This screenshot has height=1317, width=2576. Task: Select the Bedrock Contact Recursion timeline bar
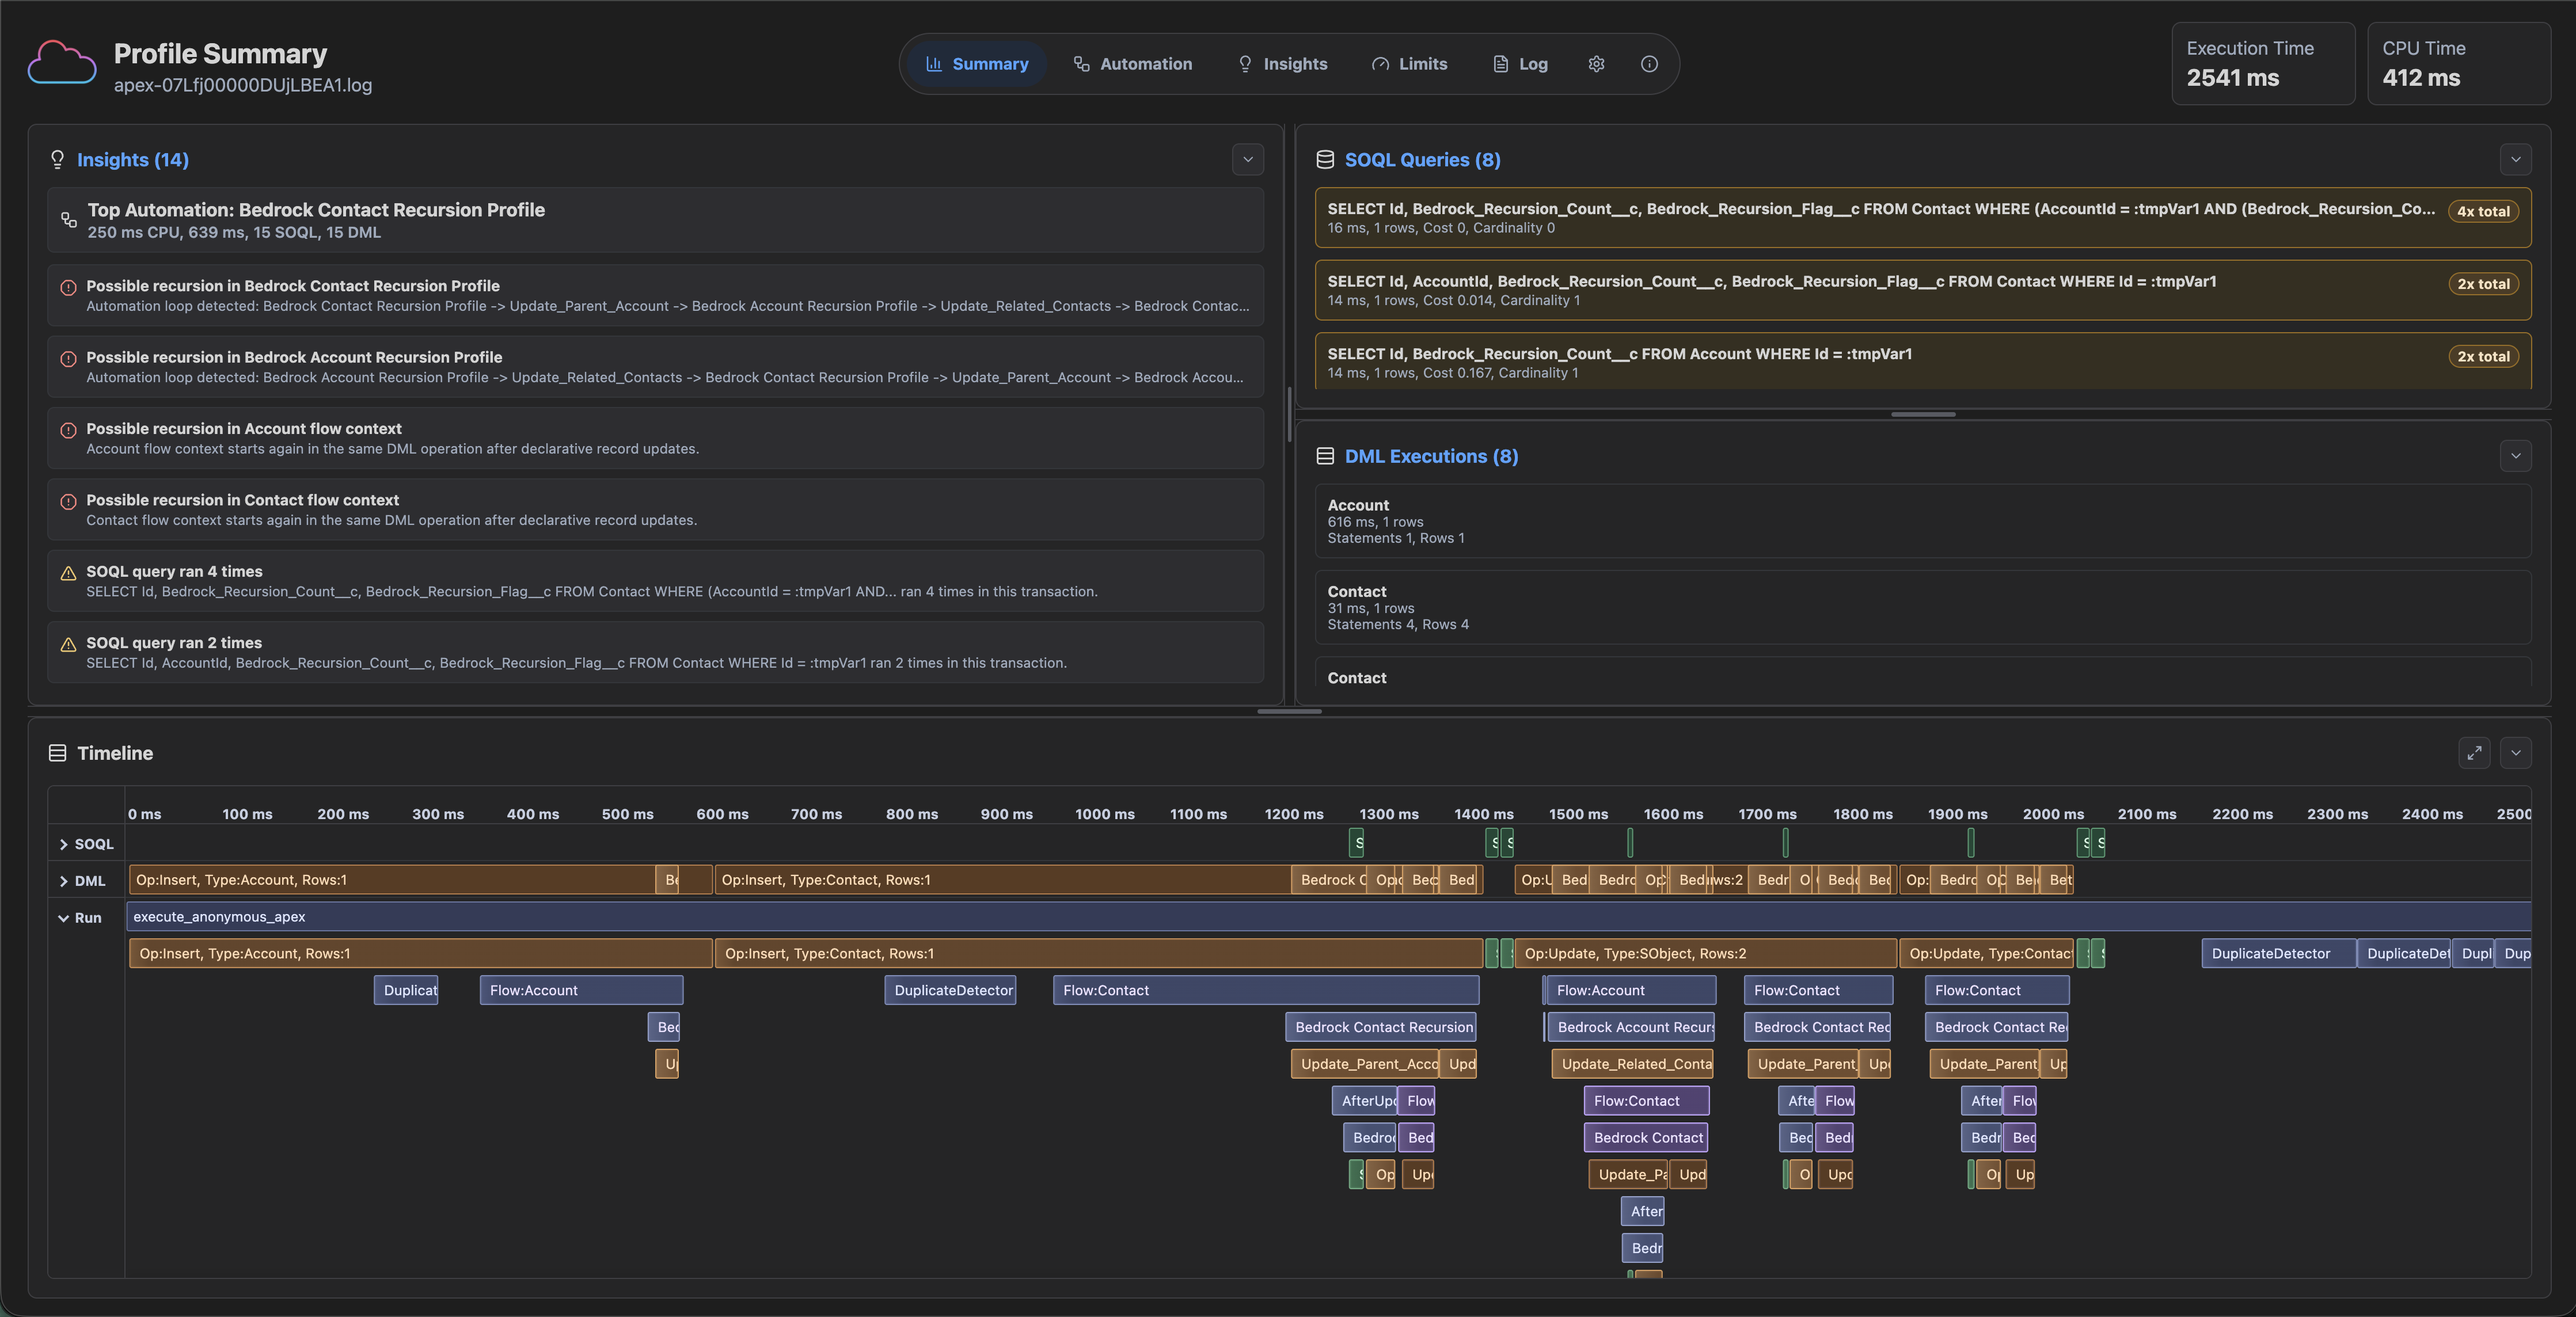click(x=1381, y=1027)
